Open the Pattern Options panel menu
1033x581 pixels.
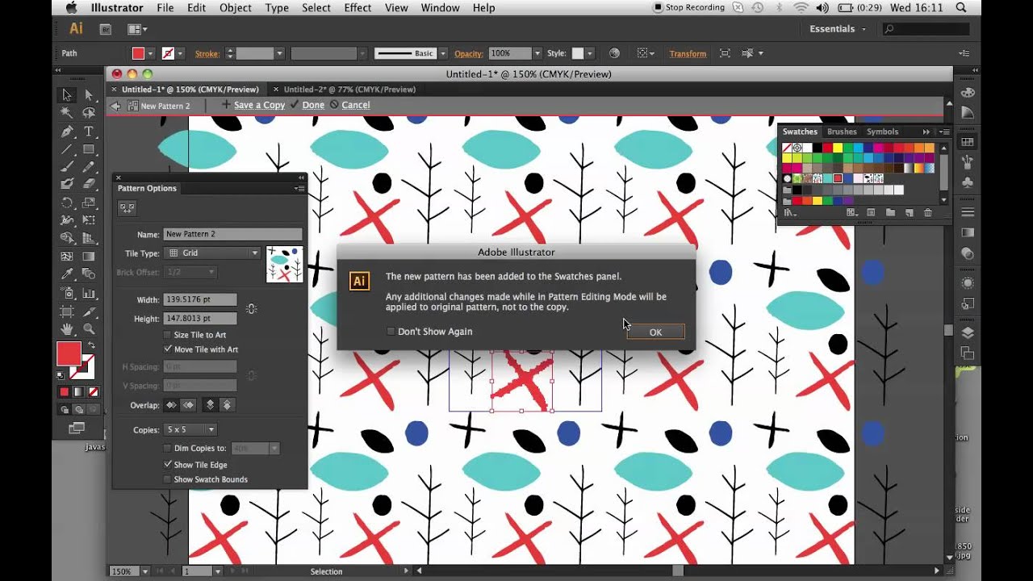pos(299,189)
